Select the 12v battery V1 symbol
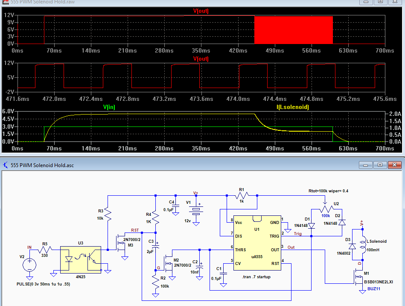Image resolution: width=405 pixels, height=306 pixels. coord(196,210)
